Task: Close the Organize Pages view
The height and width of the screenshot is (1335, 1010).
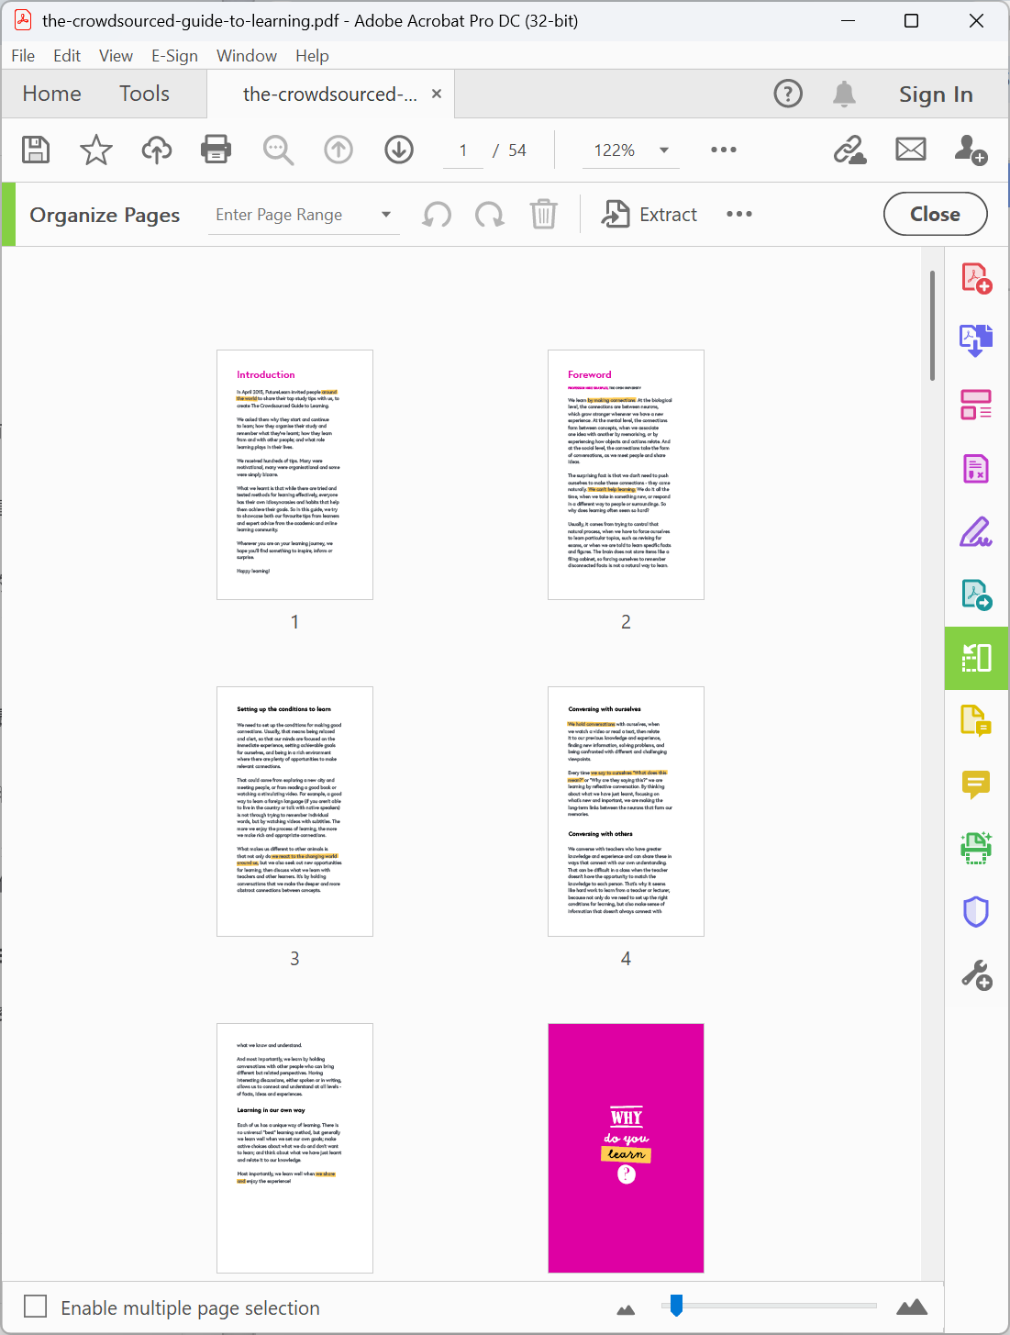Action: click(935, 214)
